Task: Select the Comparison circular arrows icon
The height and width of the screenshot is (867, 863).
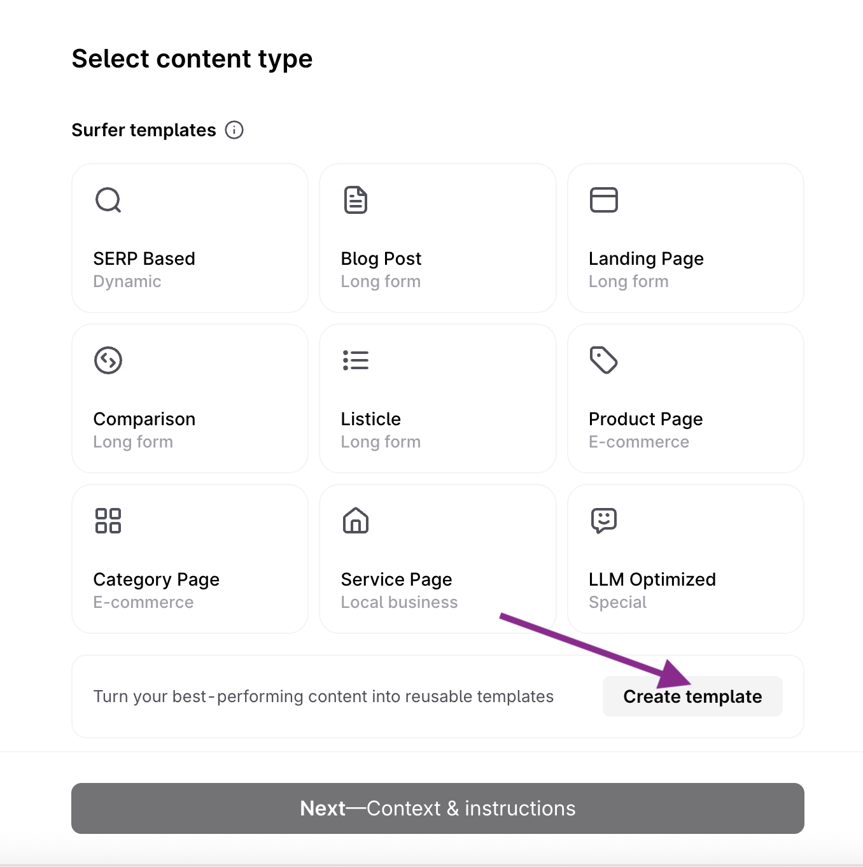Action: point(108,360)
